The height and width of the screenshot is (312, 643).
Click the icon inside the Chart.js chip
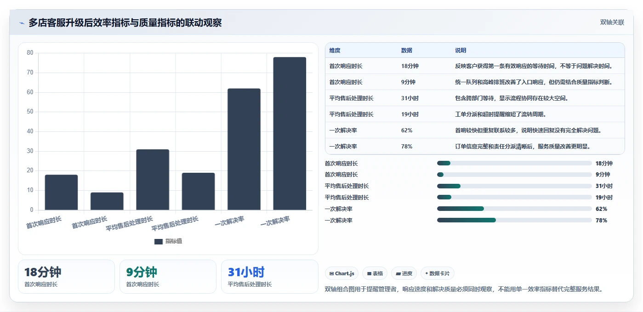click(x=331, y=273)
